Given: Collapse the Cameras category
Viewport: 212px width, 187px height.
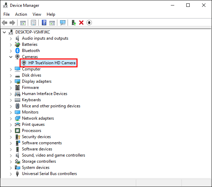Looking at the screenshot, I should 11,57.
